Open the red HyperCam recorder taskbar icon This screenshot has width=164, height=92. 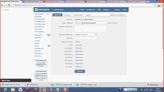(x=65, y=90)
